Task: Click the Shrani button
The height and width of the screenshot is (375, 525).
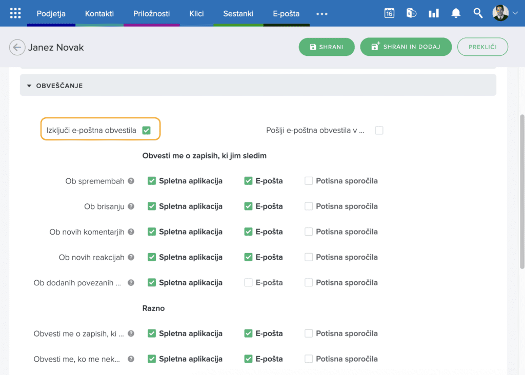Action: [327, 47]
